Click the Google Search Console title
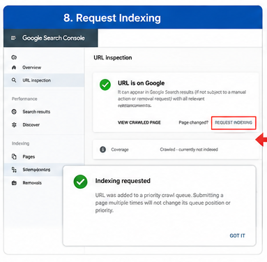 coord(54,38)
